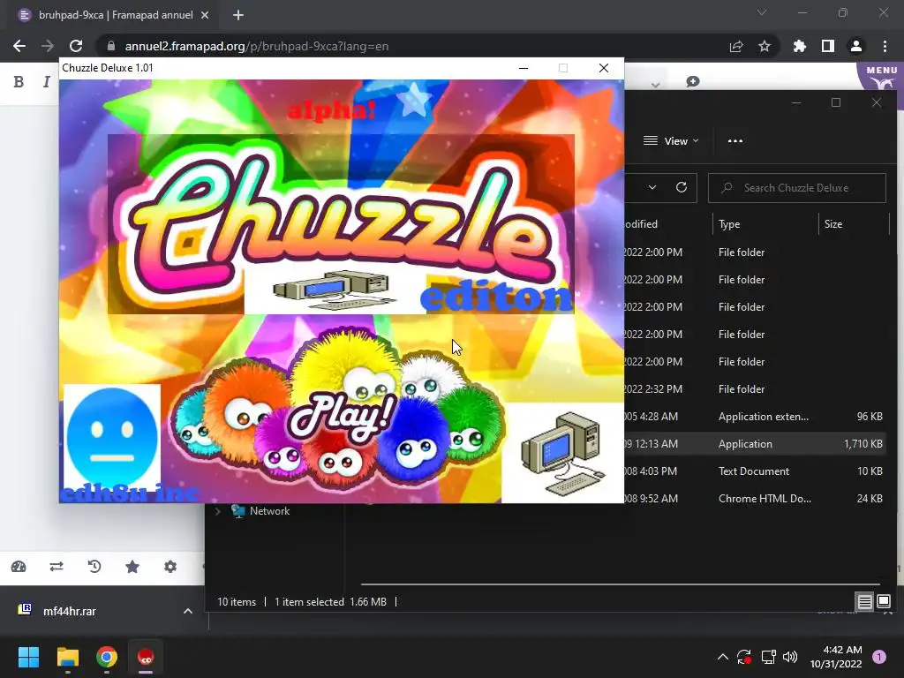The image size is (904, 678).
Task: Open the volume speaker tray icon
Action: pyautogui.click(x=790, y=657)
